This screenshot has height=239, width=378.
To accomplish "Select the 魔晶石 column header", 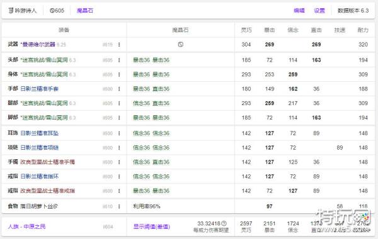I will click(180, 30).
